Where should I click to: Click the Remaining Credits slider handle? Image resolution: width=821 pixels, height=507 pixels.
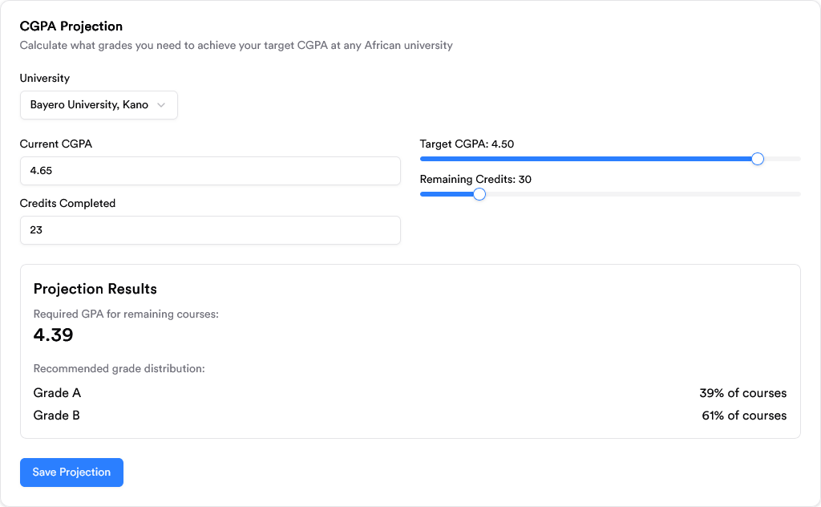pos(479,194)
